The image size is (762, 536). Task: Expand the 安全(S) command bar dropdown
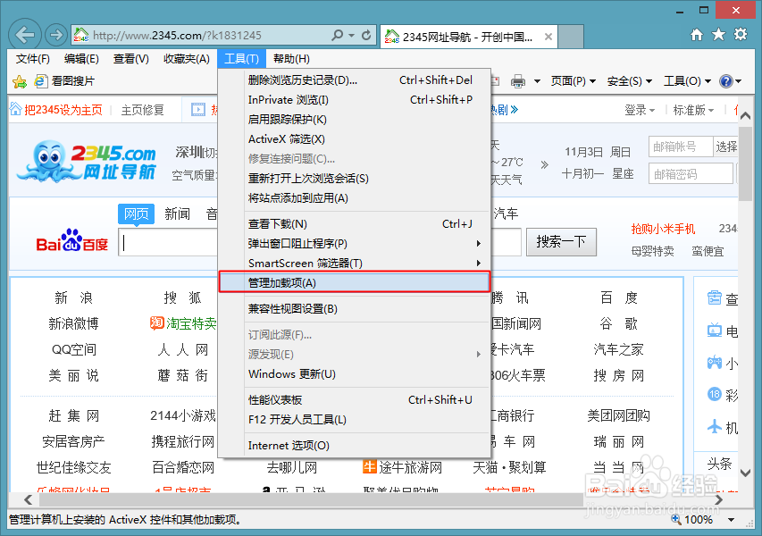pyautogui.click(x=630, y=81)
